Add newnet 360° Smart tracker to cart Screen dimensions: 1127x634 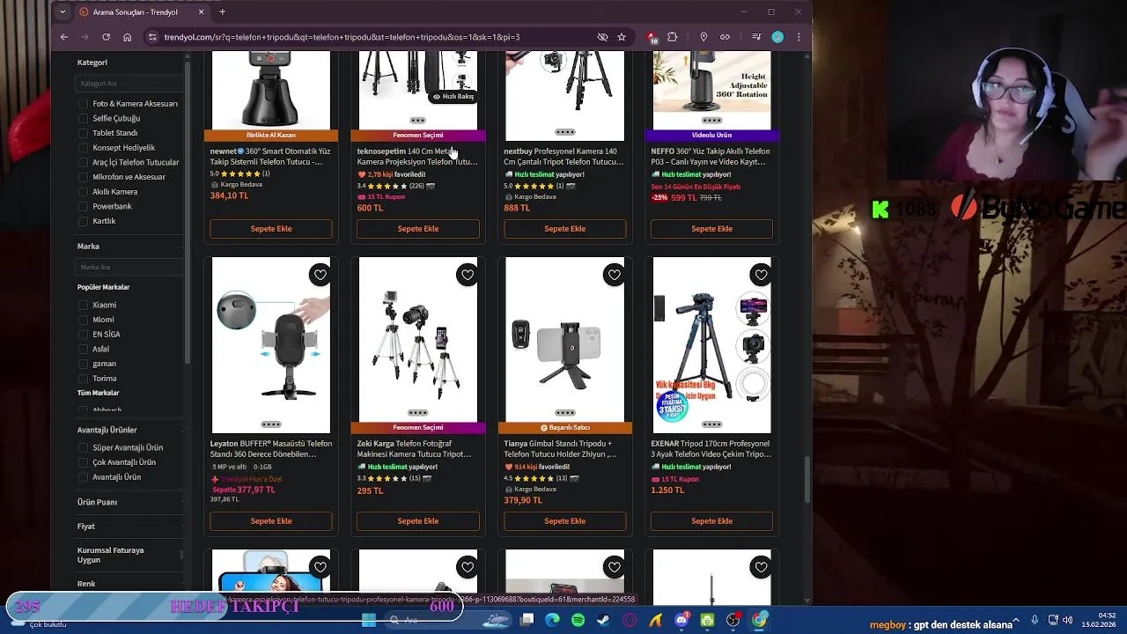(271, 229)
